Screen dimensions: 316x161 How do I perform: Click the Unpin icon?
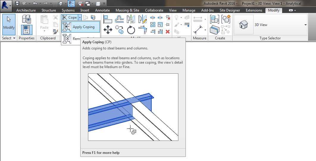pyautogui.click(x=168, y=18)
